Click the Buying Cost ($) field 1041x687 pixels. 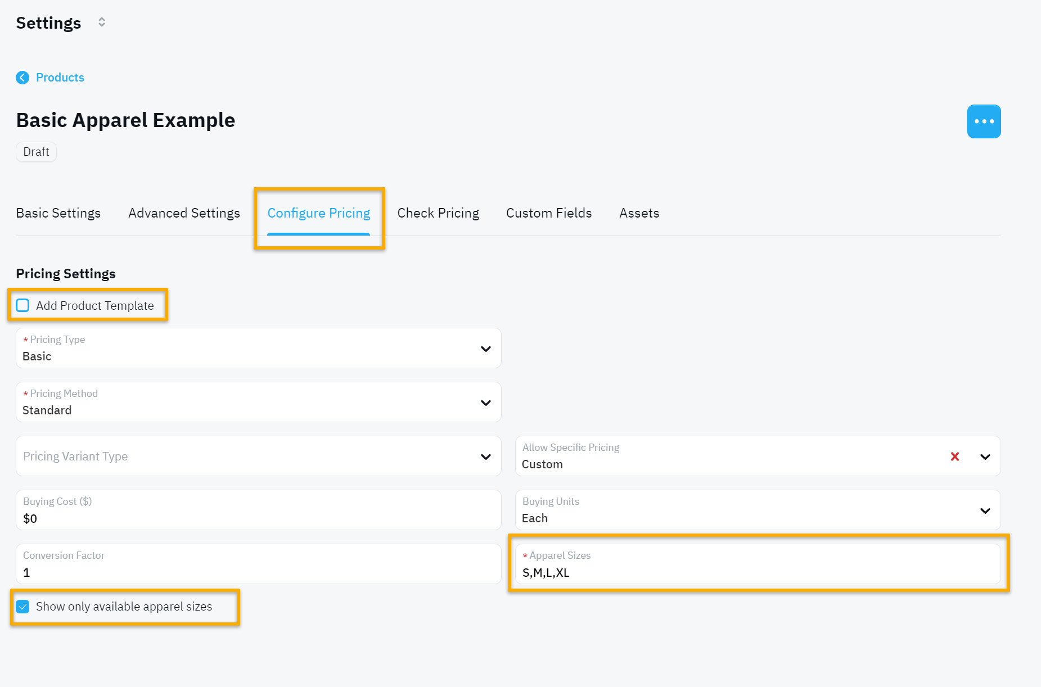point(259,510)
